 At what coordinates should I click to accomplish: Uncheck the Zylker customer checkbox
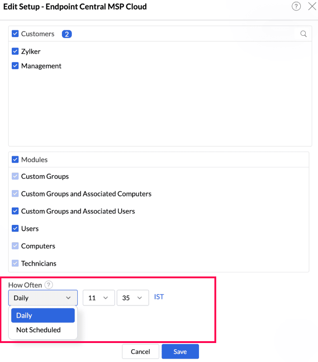pos(15,52)
